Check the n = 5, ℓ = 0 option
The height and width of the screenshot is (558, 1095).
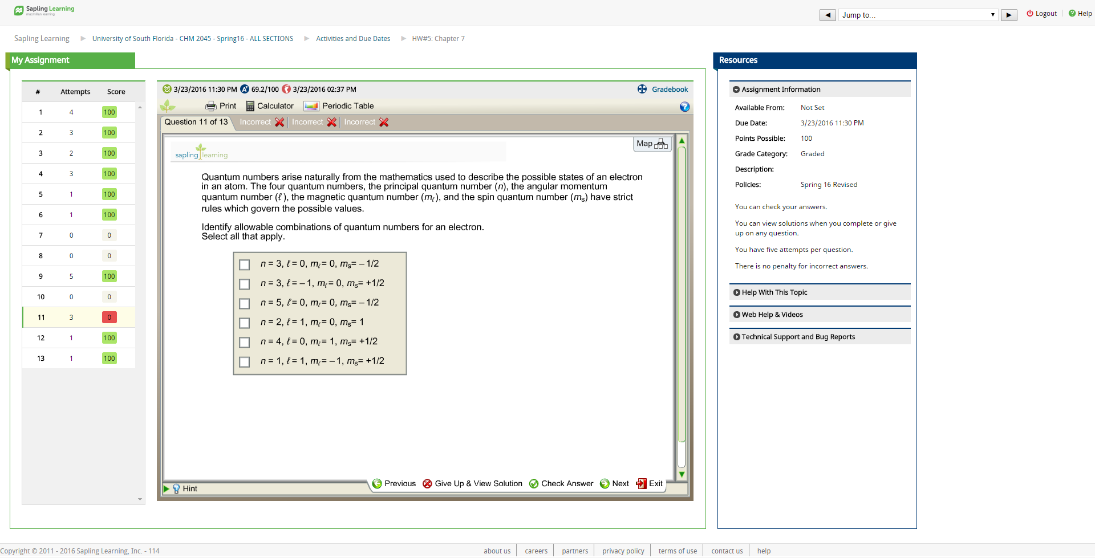point(245,303)
